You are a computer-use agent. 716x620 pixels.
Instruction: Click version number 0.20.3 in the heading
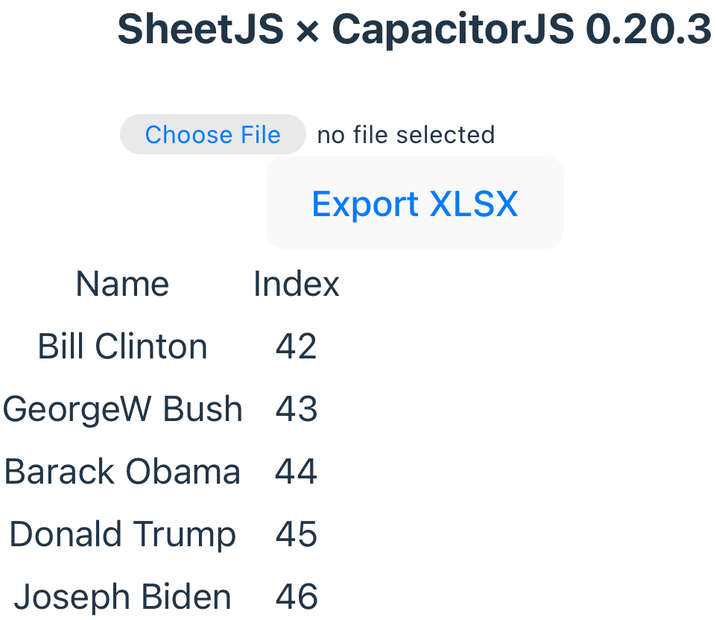648,30
